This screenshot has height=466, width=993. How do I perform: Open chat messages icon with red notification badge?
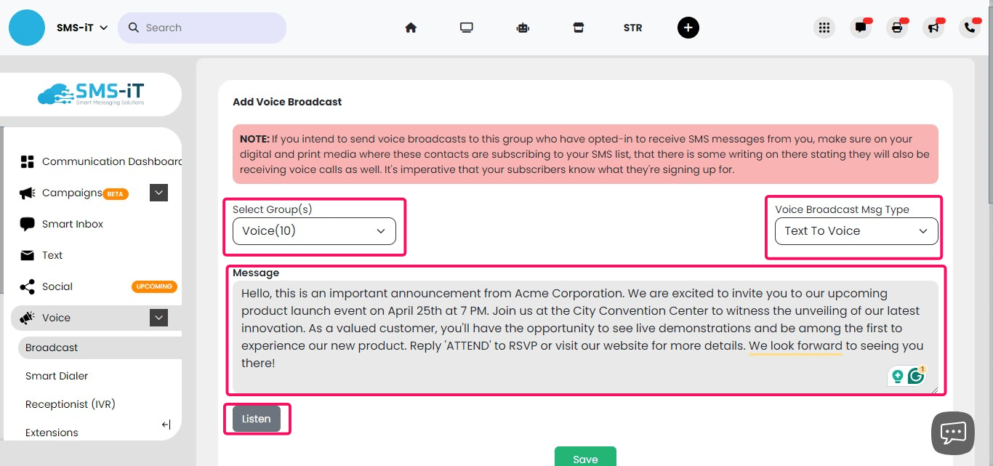pyautogui.click(x=861, y=27)
